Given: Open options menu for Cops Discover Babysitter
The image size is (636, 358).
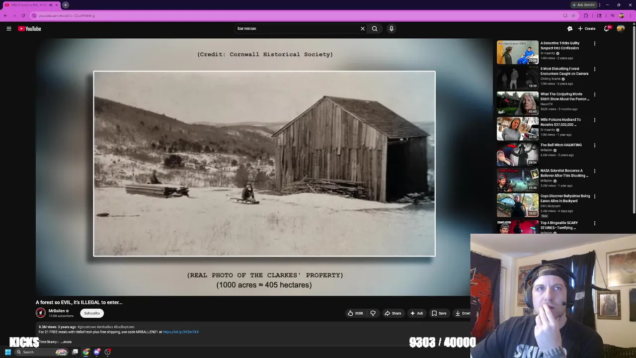Looking at the screenshot, I should tap(594, 196).
